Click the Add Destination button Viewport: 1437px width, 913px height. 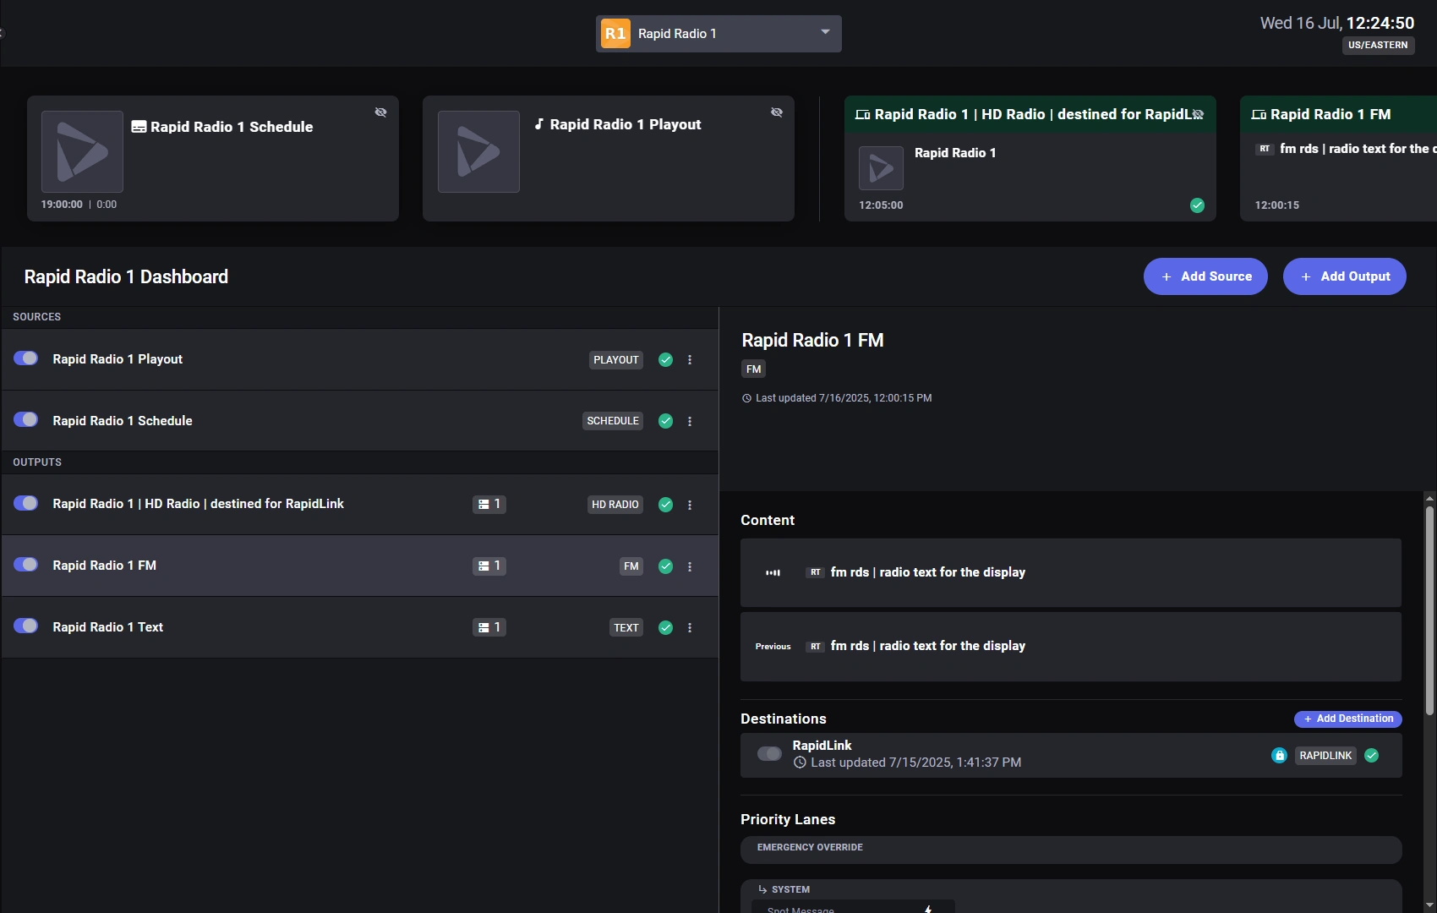(1348, 719)
